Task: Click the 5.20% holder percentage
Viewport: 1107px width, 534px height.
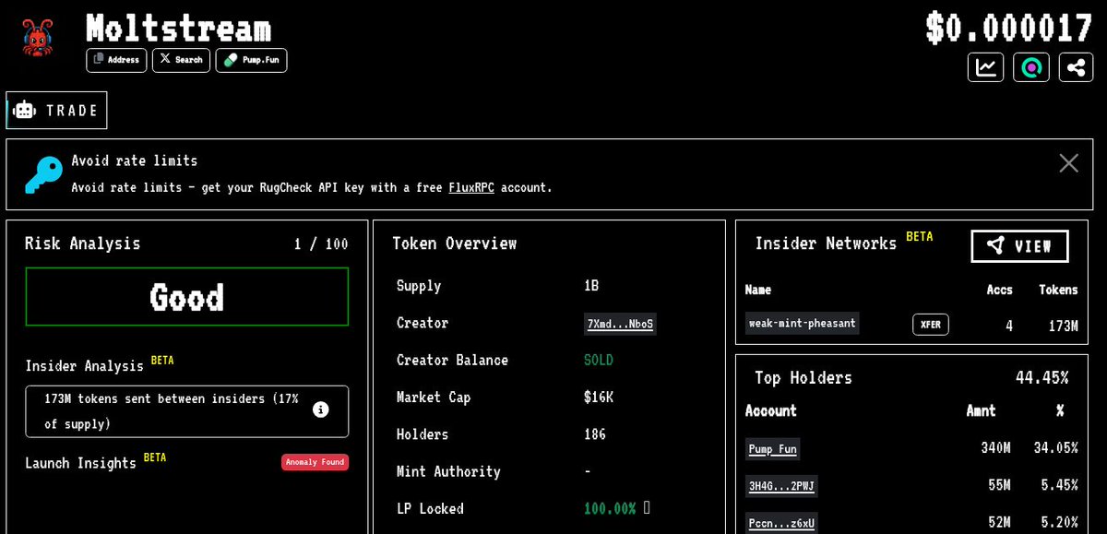Action: 1060,522
